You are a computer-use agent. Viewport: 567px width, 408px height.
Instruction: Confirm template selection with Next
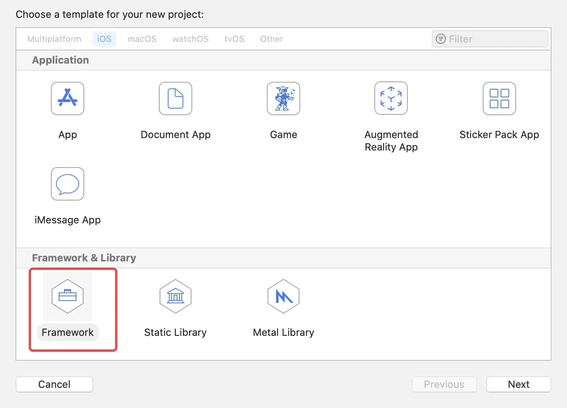point(518,384)
